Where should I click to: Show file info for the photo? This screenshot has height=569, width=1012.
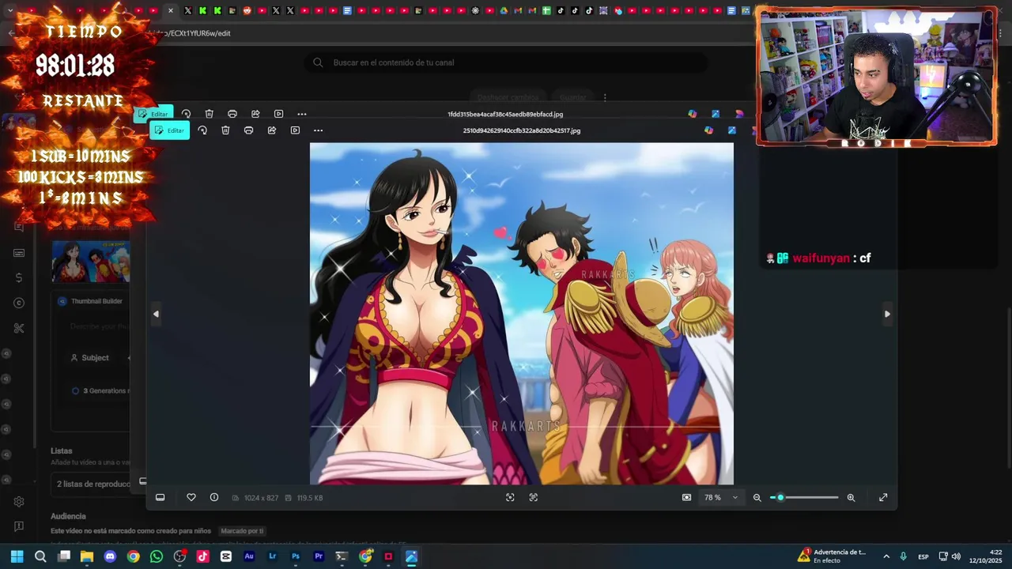[214, 497]
